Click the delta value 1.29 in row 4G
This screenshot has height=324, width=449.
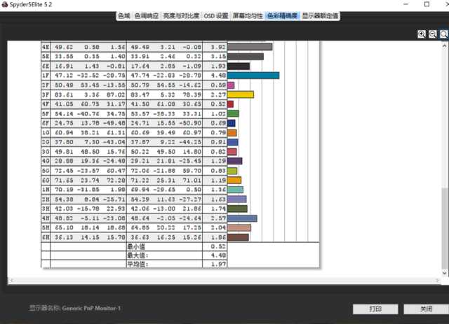[x=218, y=161]
